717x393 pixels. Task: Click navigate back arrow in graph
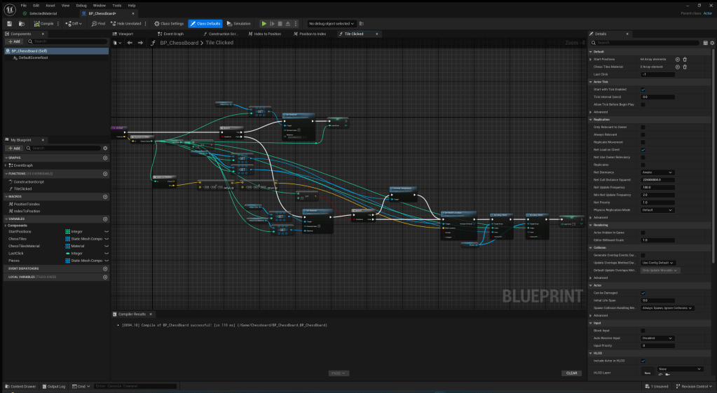(130, 43)
